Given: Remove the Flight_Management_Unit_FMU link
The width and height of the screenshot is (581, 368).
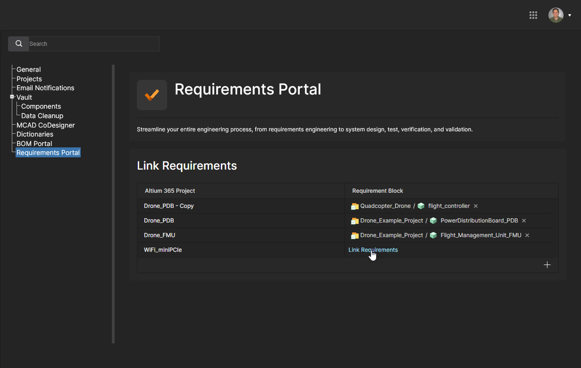Looking at the screenshot, I should (527, 235).
